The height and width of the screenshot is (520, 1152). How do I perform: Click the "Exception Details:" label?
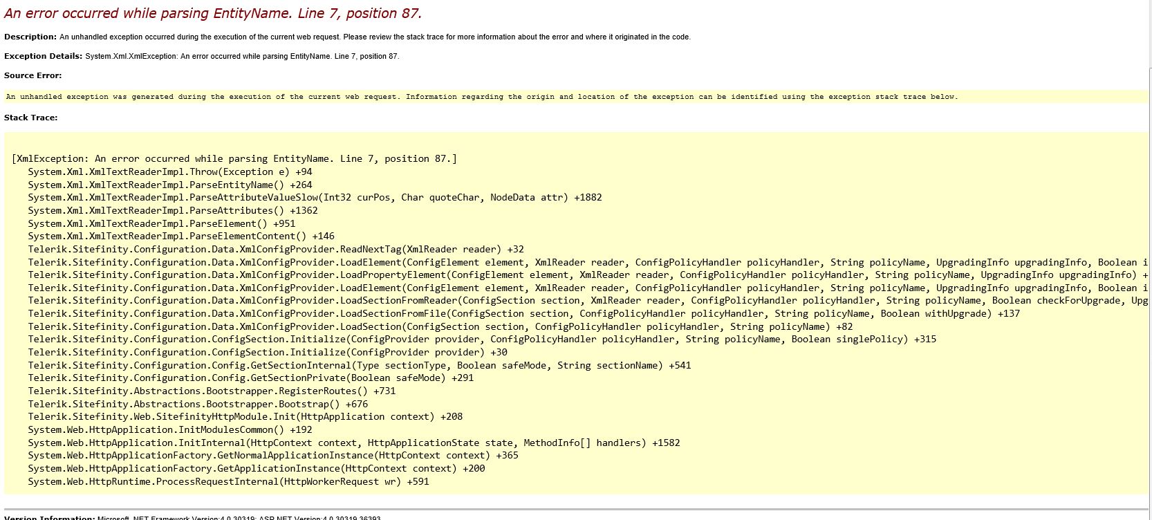[x=43, y=56]
